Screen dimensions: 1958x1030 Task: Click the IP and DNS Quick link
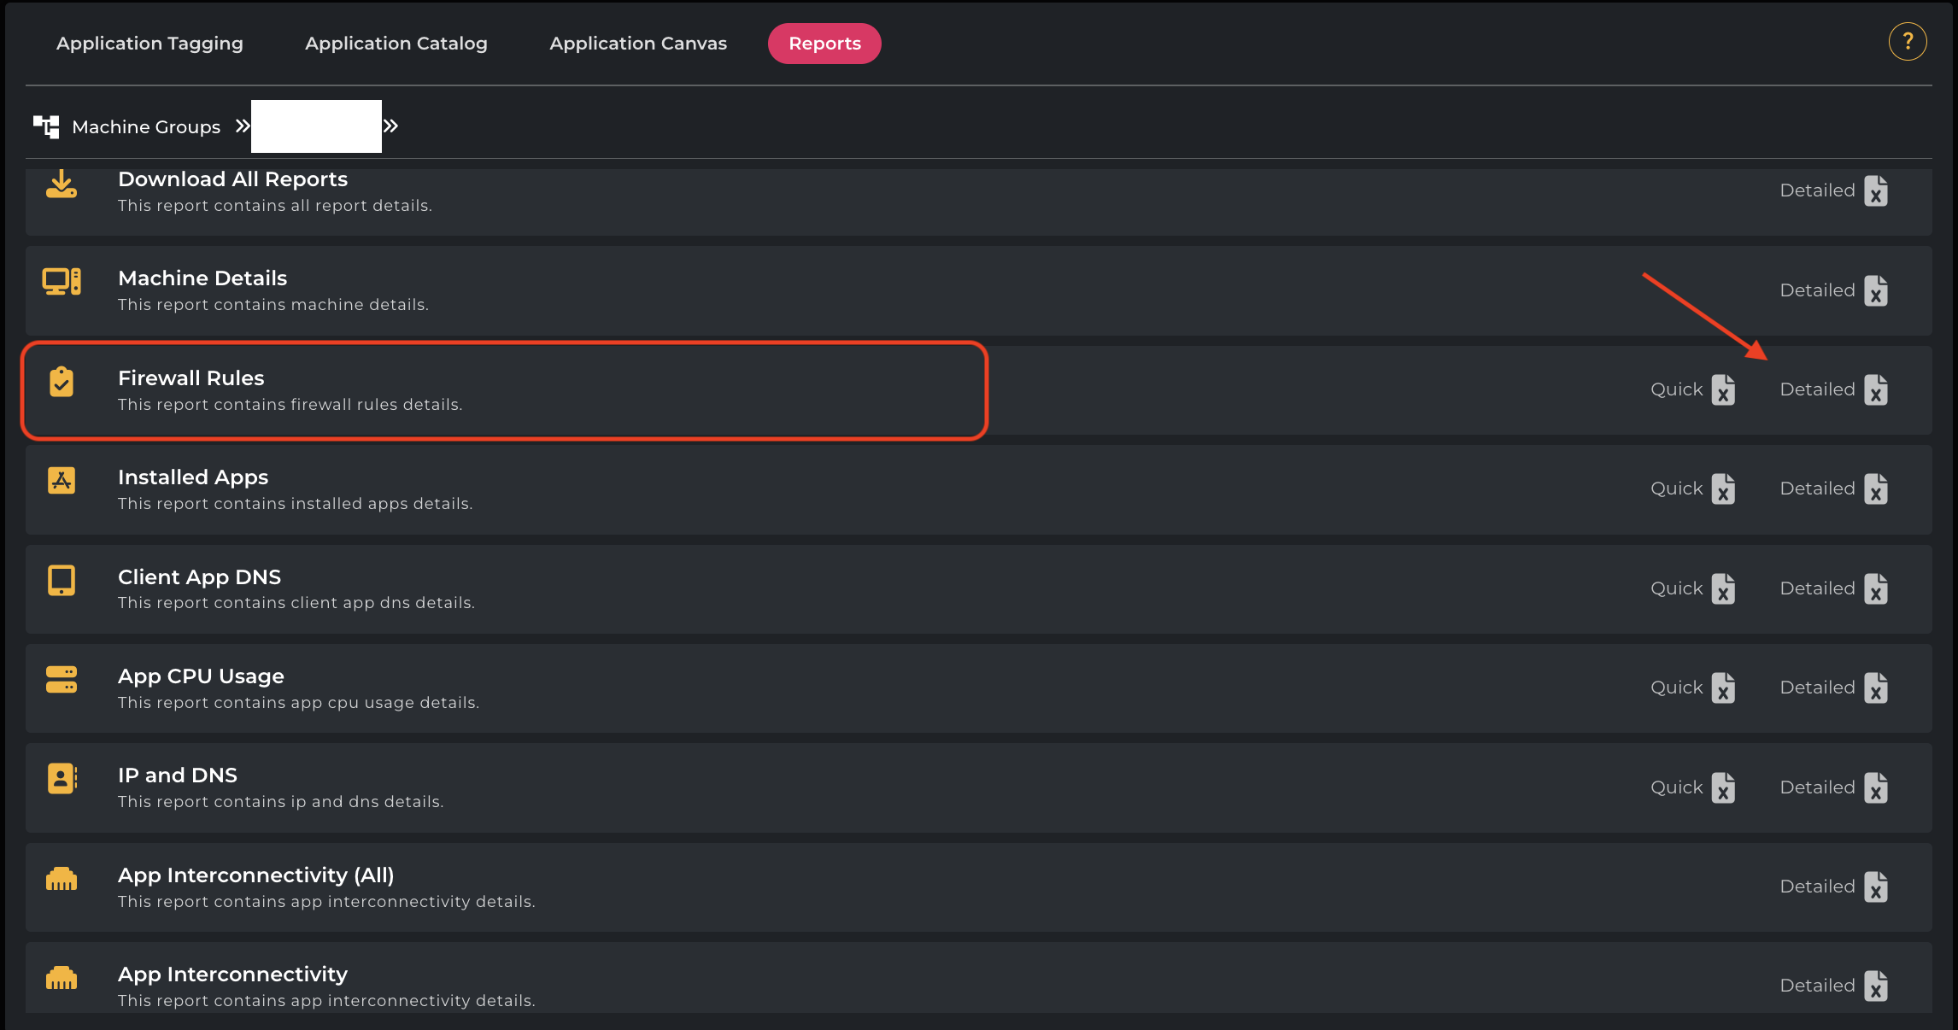click(1676, 787)
